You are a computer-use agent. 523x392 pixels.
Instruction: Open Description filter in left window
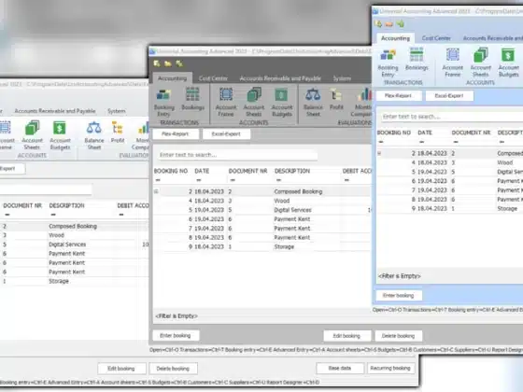point(53,215)
